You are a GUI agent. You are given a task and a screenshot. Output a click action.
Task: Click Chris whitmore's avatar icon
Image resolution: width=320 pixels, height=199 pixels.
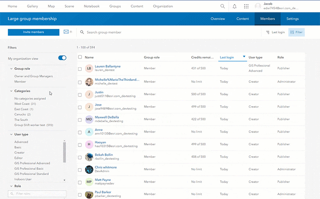(x=89, y=169)
